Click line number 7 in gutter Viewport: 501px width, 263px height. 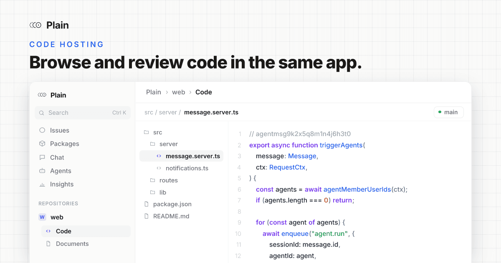(x=239, y=200)
